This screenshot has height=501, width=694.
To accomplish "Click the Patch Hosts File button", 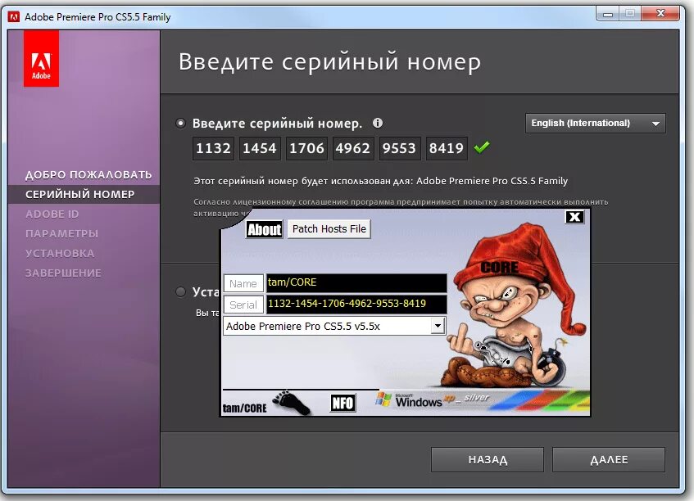I will 329,229.
